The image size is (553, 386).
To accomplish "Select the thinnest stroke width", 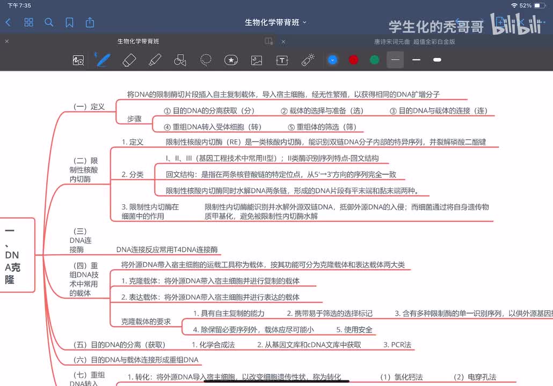I will click(395, 60).
